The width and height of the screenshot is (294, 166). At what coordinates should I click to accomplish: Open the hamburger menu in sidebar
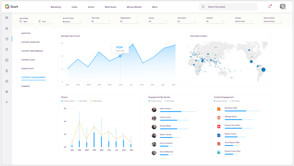click(7, 18)
